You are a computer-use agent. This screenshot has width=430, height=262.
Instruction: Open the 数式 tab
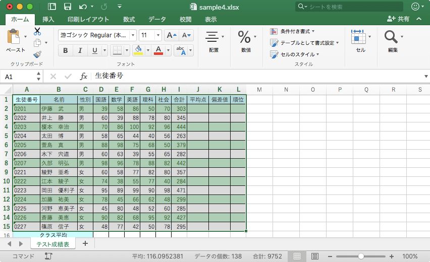coord(129,20)
